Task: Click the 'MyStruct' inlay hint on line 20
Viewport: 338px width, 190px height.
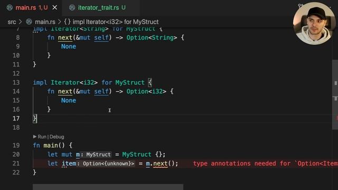Action: 98,155
